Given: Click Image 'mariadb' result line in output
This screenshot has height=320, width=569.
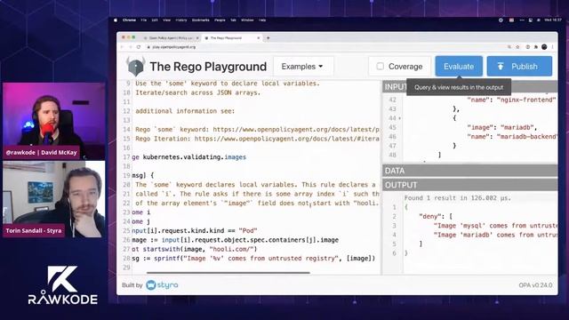Looking at the screenshot, I should point(495,235).
